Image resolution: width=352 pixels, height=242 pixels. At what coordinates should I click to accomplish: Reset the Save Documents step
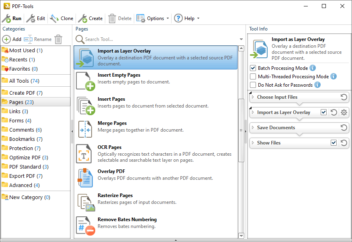coord(344,128)
